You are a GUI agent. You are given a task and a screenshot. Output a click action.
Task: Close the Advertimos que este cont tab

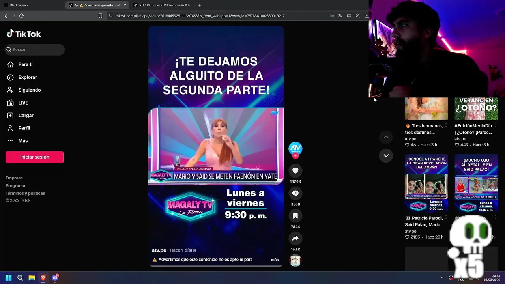(x=125, y=5)
